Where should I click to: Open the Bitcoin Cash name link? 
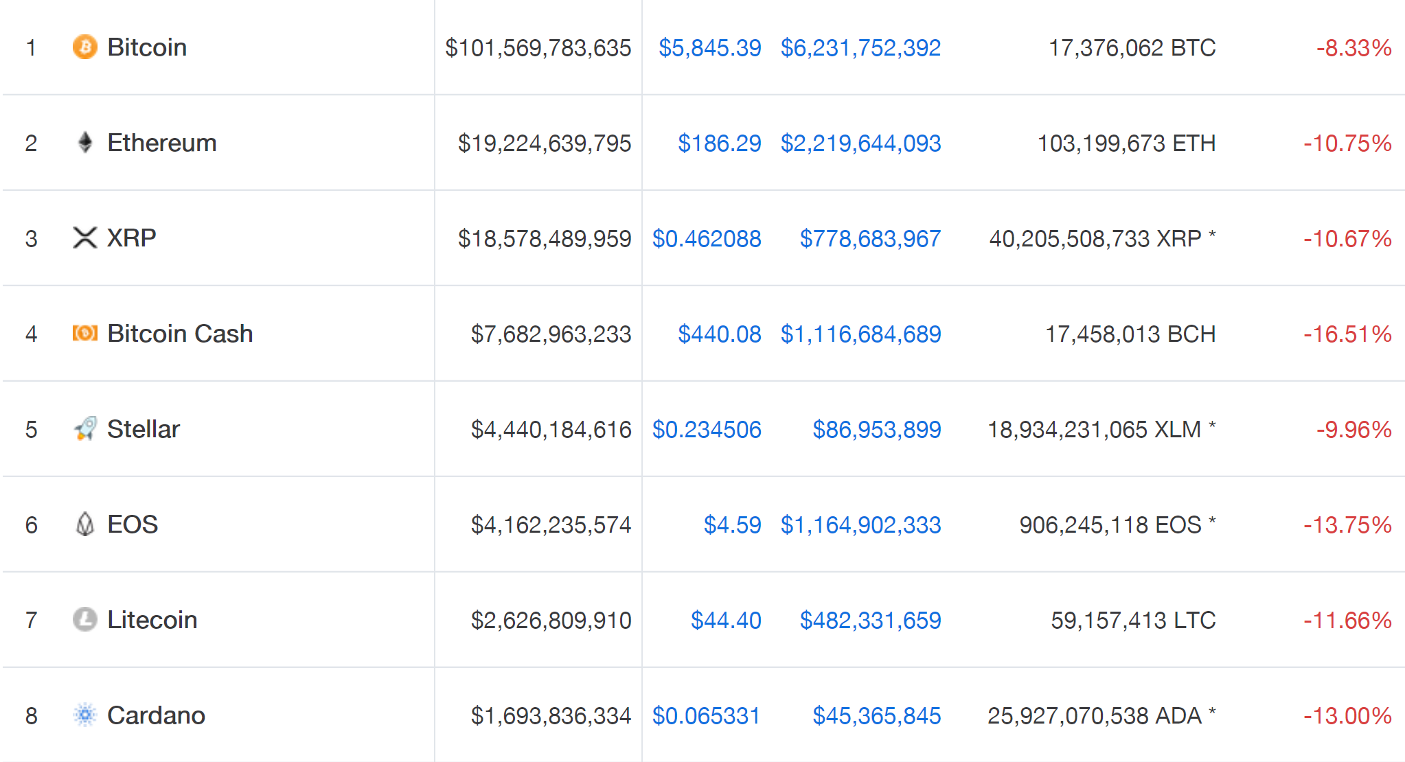point(180,334)
